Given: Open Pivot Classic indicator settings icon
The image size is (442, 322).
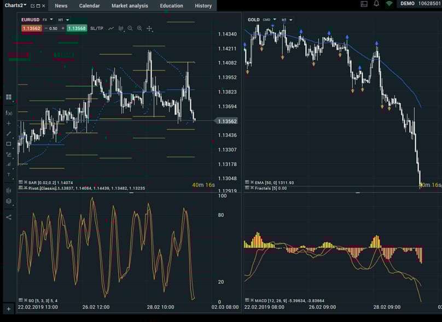Looking at the screenshot, I should 21,188.
